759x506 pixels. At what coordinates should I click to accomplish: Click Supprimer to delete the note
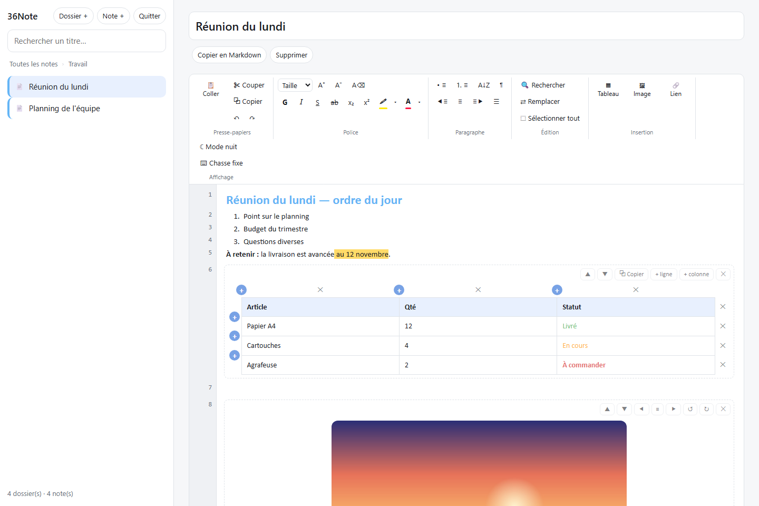pos(291,55)
